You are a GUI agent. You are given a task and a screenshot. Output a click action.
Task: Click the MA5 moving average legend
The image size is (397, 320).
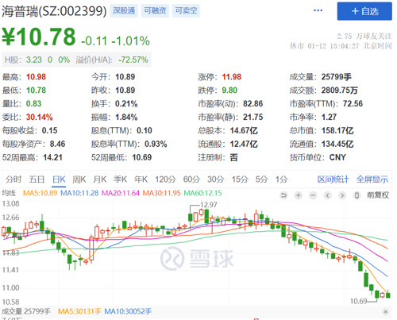pos(40,193)
